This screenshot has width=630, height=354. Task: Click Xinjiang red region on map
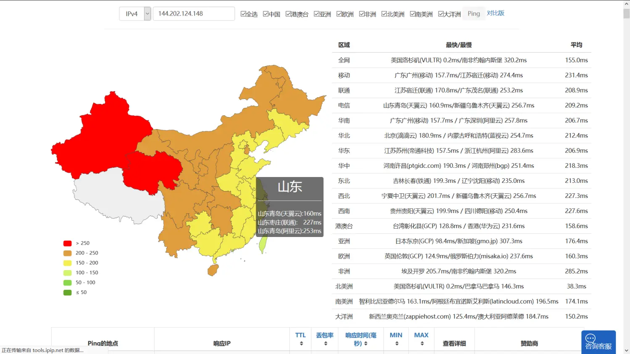click(101, 134)
